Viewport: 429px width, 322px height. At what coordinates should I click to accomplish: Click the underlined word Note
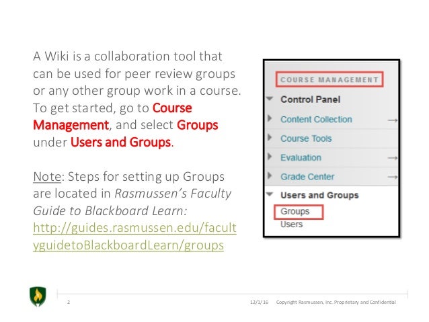tap(47, 176)
